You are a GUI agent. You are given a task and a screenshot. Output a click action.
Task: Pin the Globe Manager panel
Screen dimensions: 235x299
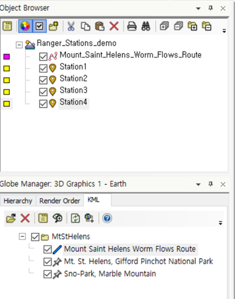(211, 184)
